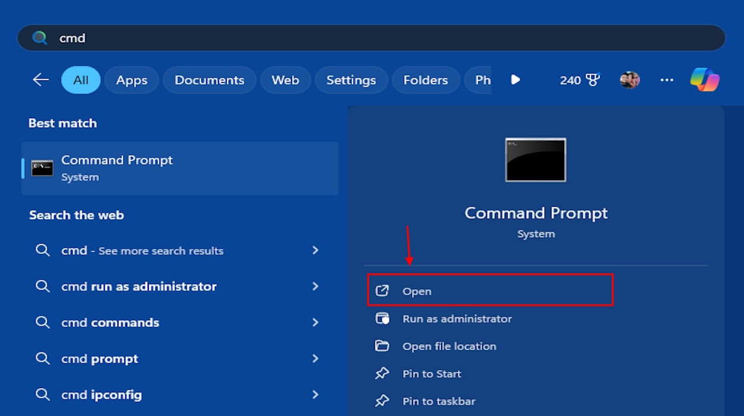Click the user profile avatar

click(x=630, y=80)
